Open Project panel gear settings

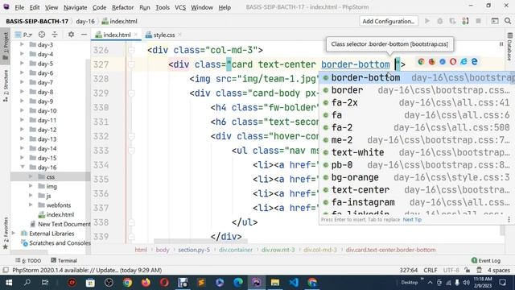[x=71, y=35]
